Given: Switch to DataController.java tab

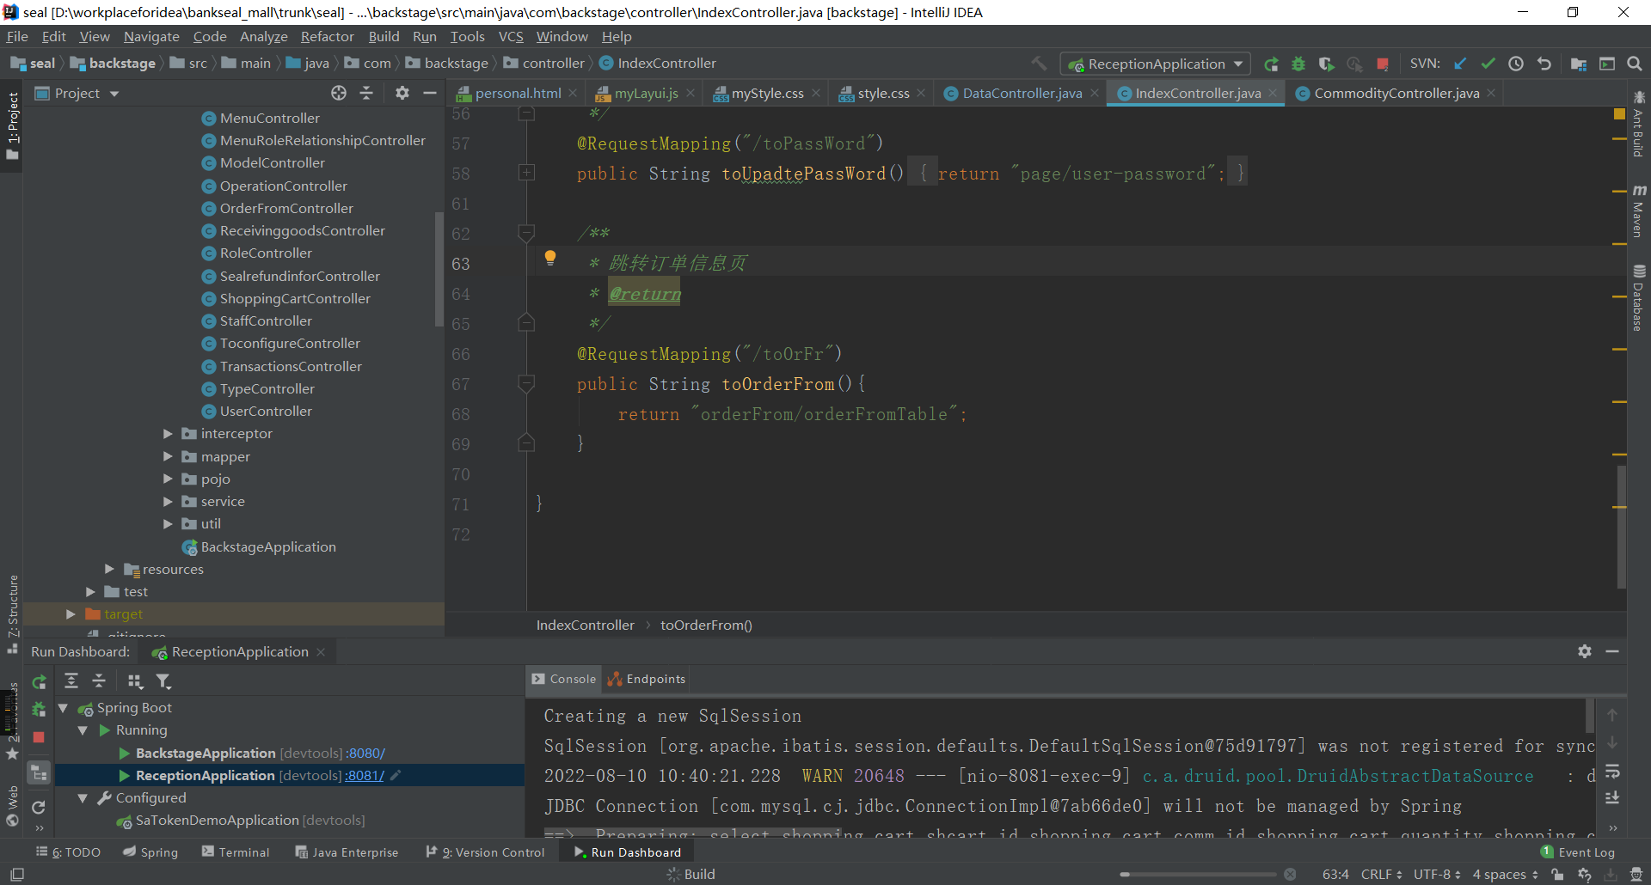Looking at the screenshot, I should 1022,93.
